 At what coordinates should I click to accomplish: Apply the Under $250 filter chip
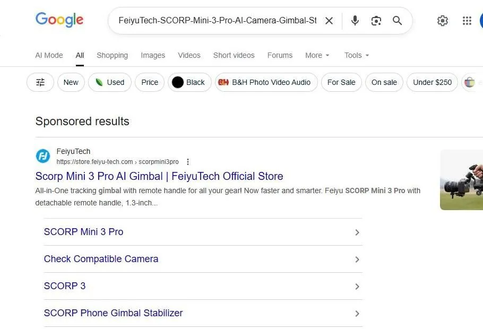point(432,82)
